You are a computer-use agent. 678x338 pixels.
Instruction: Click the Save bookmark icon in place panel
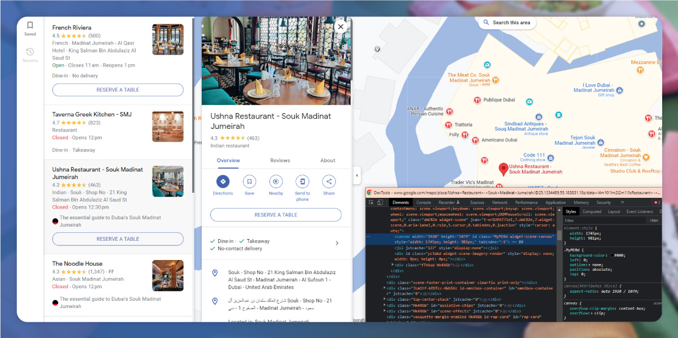[249, 181]
